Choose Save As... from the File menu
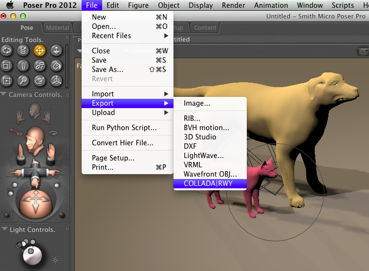The height and width of the screenshot is (271, 369). (x=128, y=69)
